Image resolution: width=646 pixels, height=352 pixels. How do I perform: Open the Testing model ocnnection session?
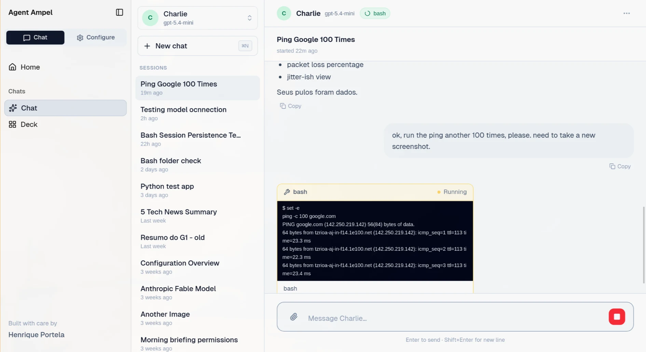coord(197,114)
